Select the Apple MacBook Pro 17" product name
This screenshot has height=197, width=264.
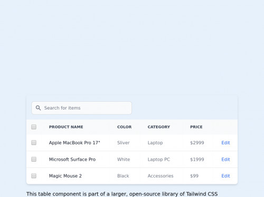click(x=74, y=143)
